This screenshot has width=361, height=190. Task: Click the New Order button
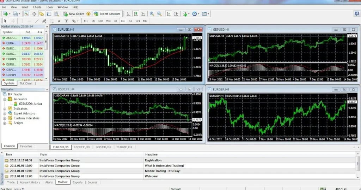pos(74,14)
